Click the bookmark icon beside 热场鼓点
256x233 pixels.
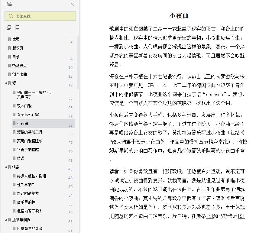[x=9, y=66]
